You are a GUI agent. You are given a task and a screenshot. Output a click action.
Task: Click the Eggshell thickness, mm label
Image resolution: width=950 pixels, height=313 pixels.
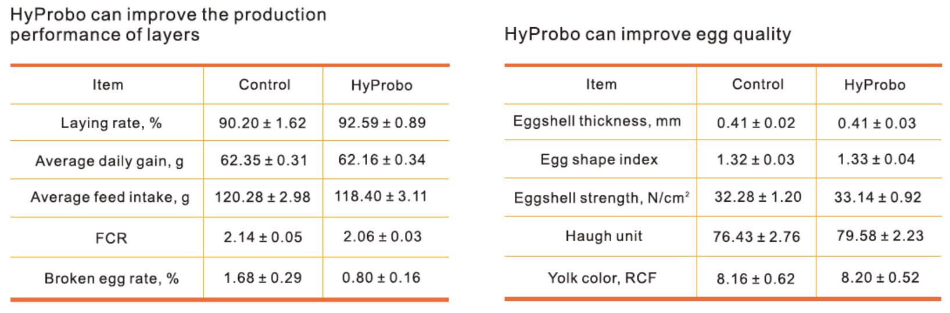(x=597, y=122)
